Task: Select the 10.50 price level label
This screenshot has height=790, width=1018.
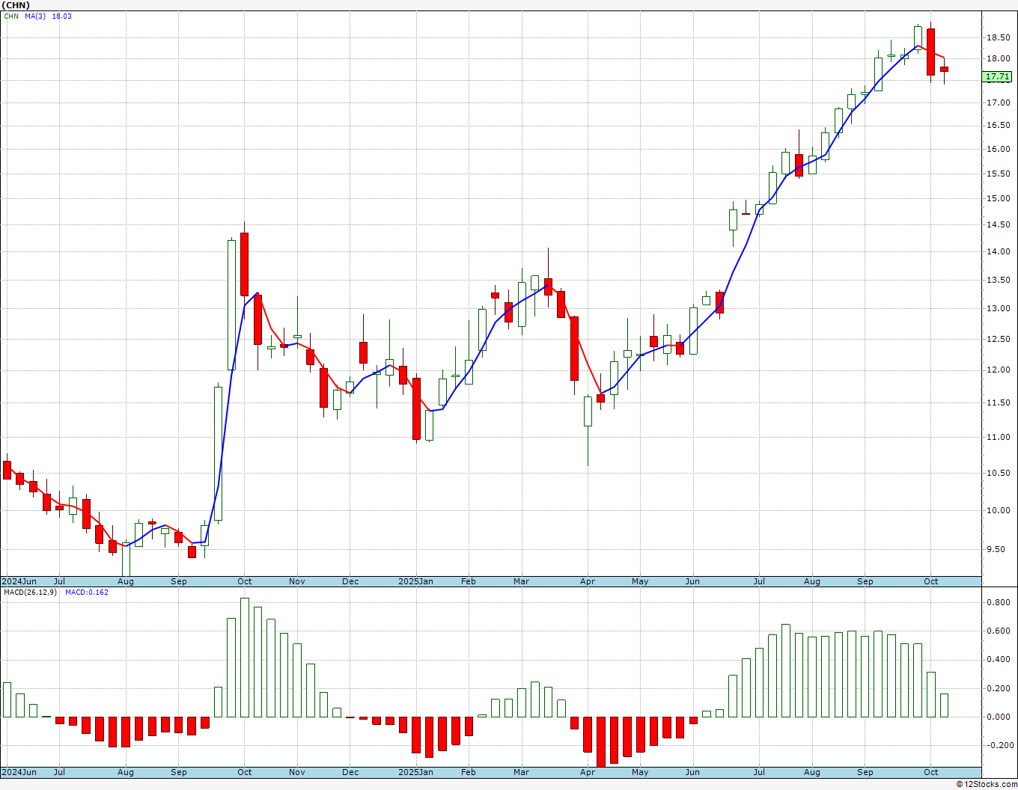Action: (x=997, y=473)
